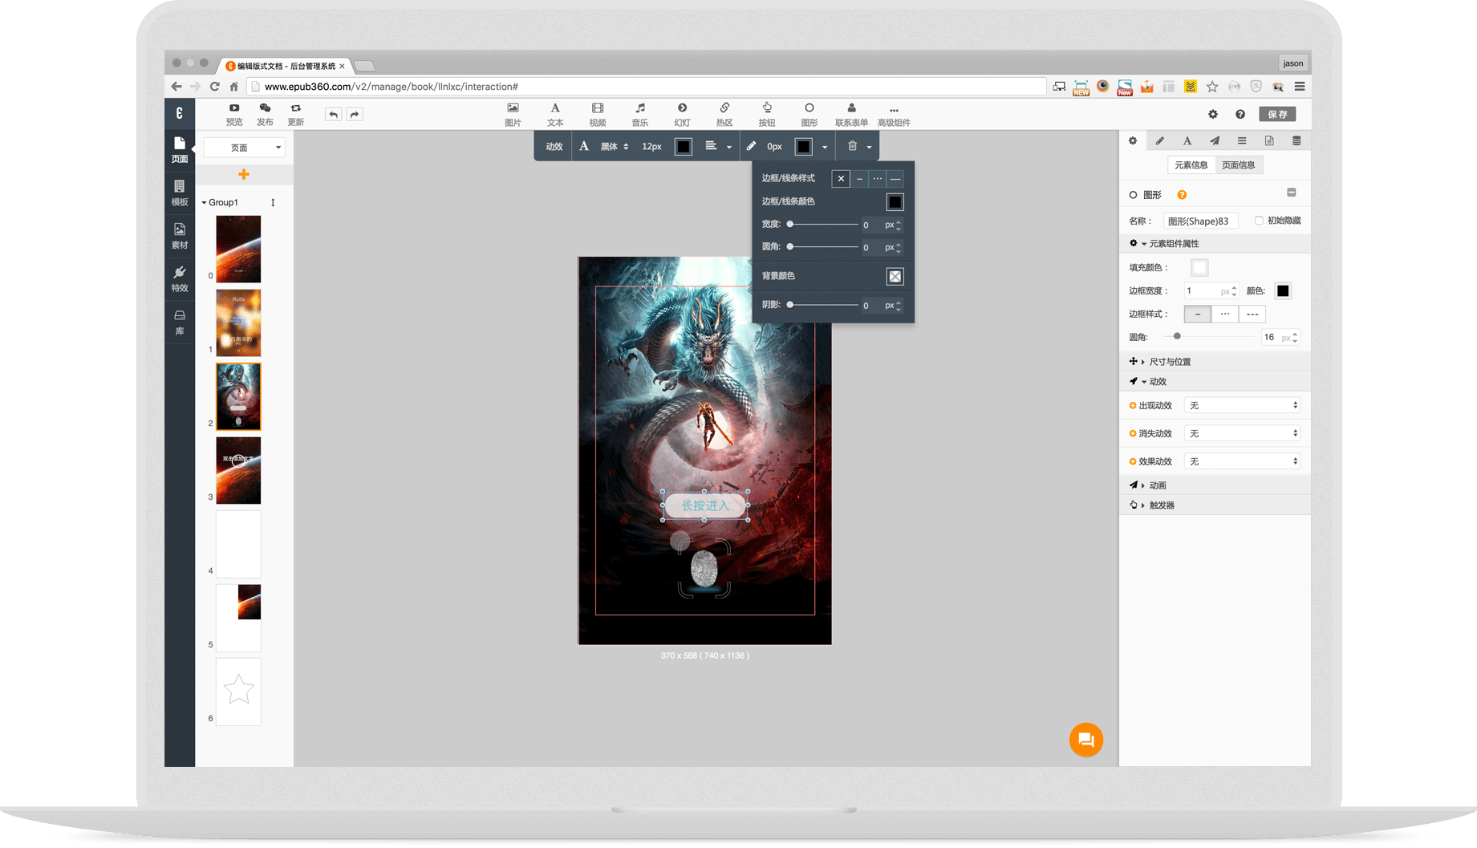Click the 保存 save button
Screen dimensions: 1477x848
pos(1277,114)
